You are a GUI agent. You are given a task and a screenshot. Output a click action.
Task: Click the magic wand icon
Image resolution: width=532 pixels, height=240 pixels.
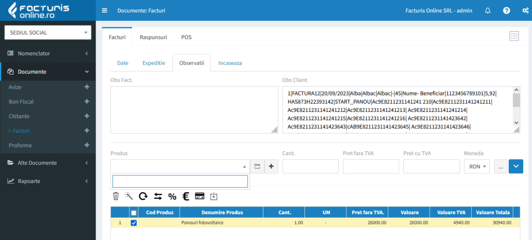point(129,196)
